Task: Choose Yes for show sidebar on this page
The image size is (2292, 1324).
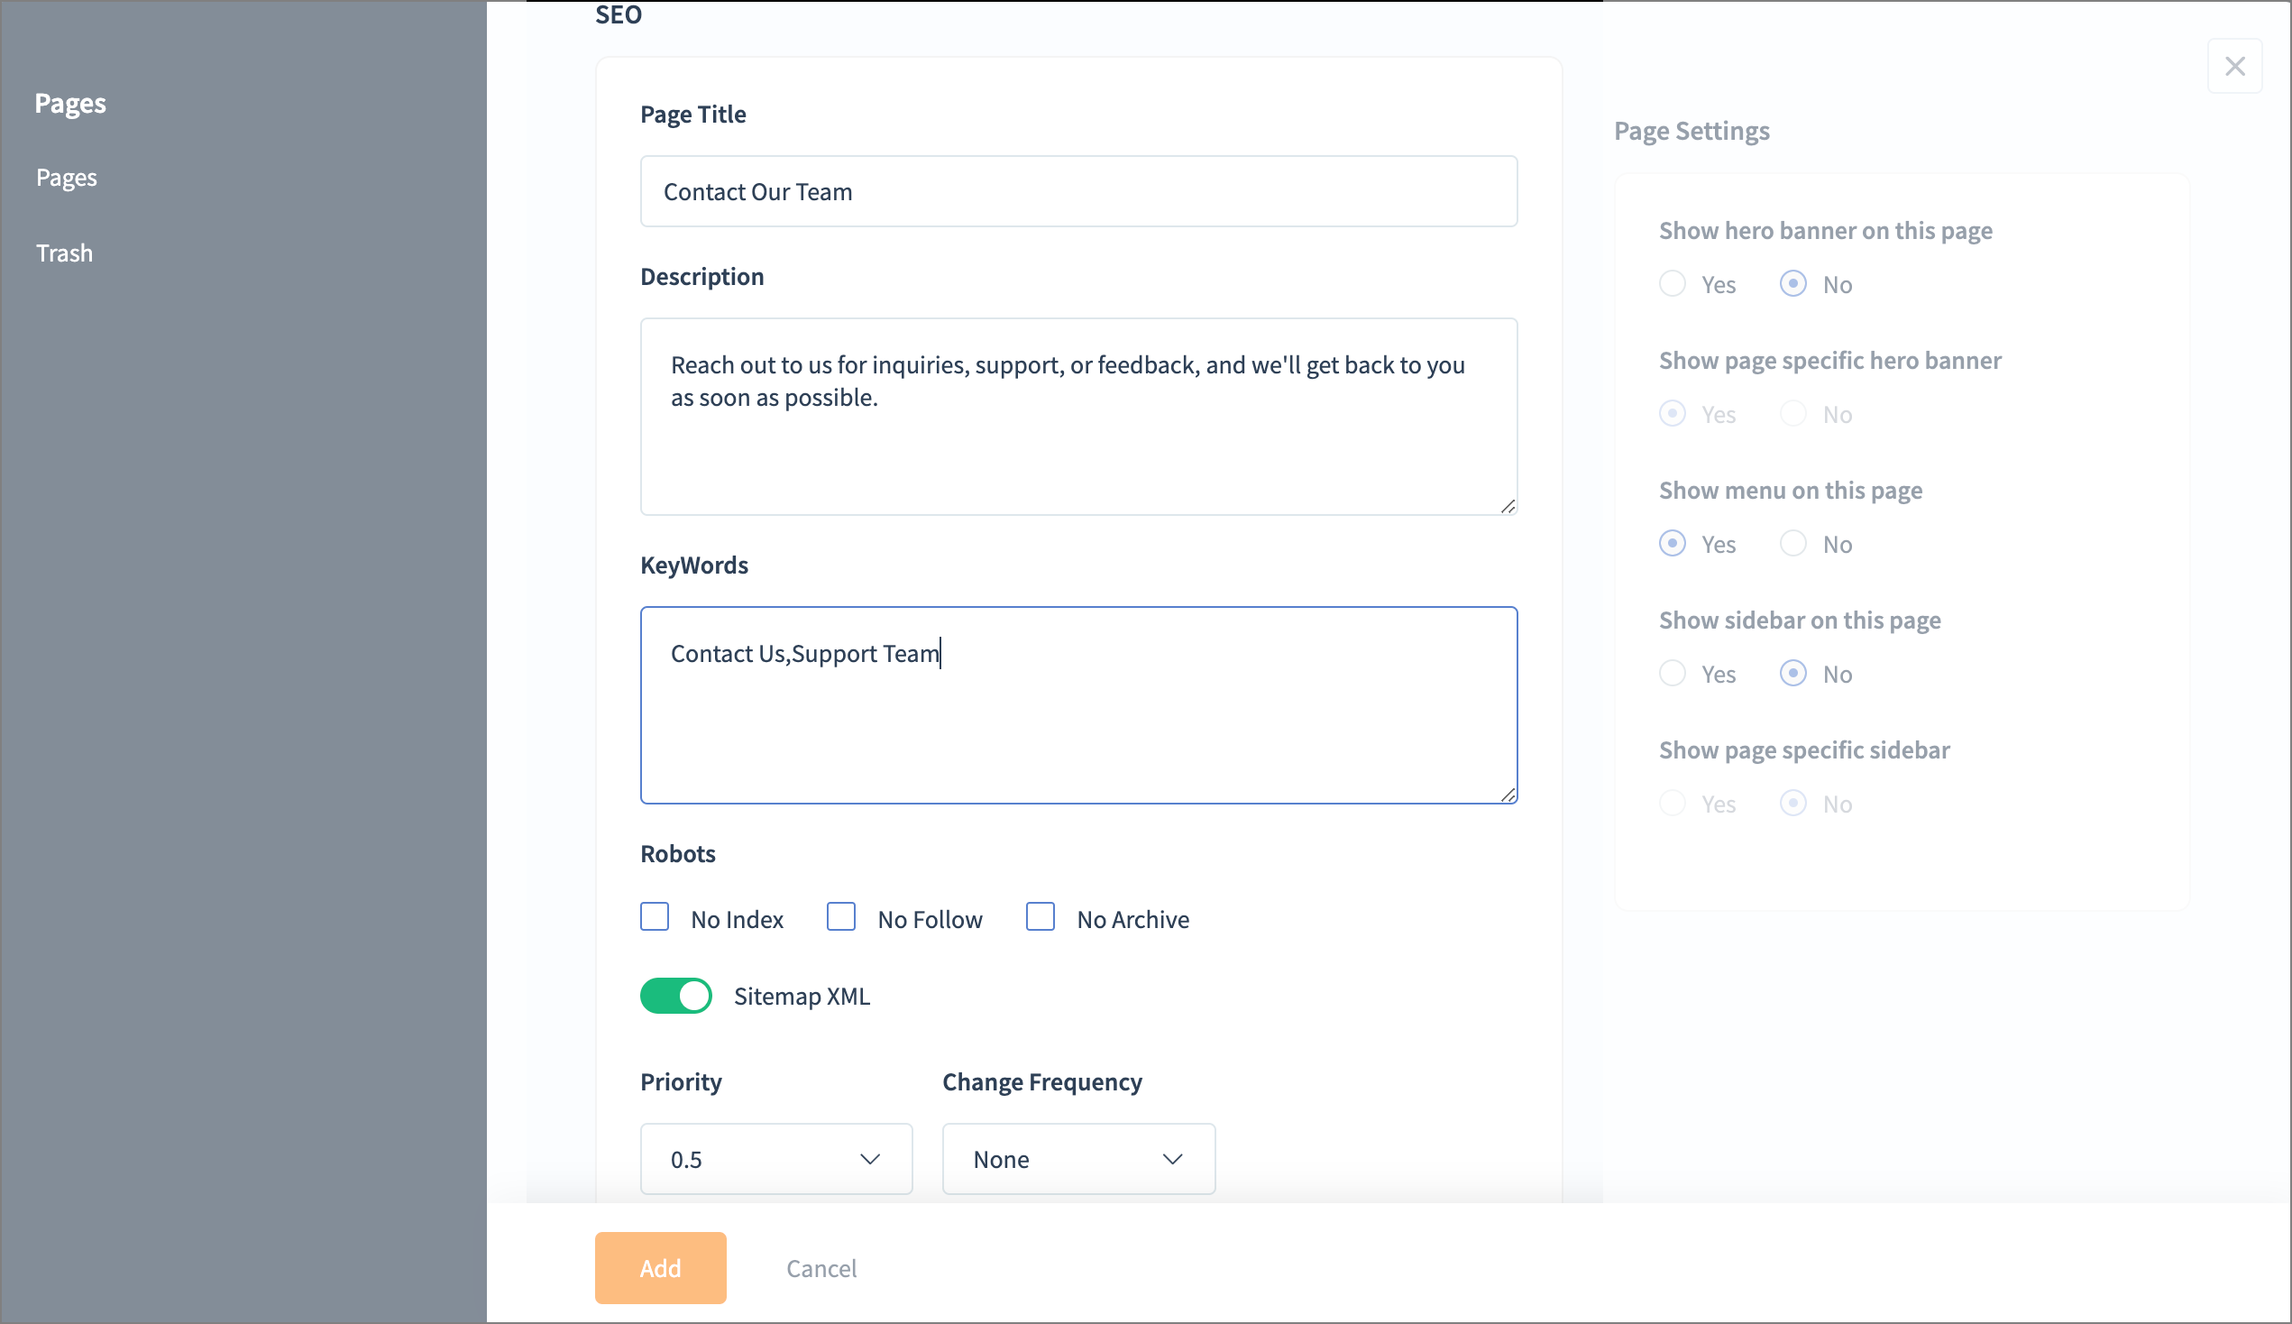Action: [1673, 674]
